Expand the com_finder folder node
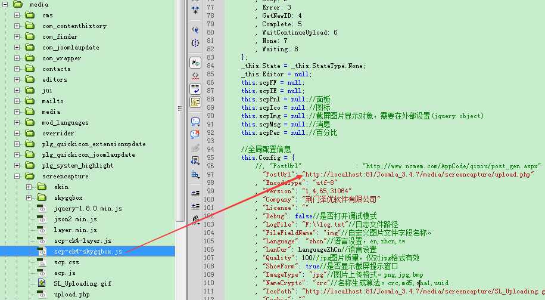The width and height of the screenshot is (545, 300). [17, 36]
